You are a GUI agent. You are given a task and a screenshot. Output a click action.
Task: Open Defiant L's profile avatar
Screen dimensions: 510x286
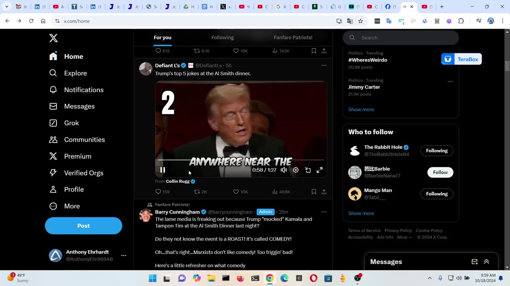coord(146,69)
